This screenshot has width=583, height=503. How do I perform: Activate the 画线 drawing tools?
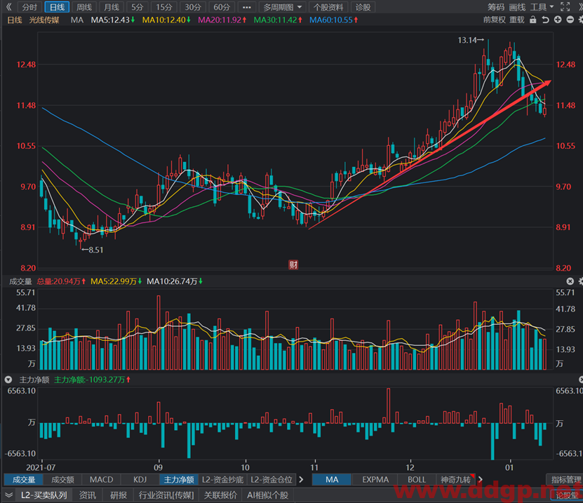pos(517,7)
